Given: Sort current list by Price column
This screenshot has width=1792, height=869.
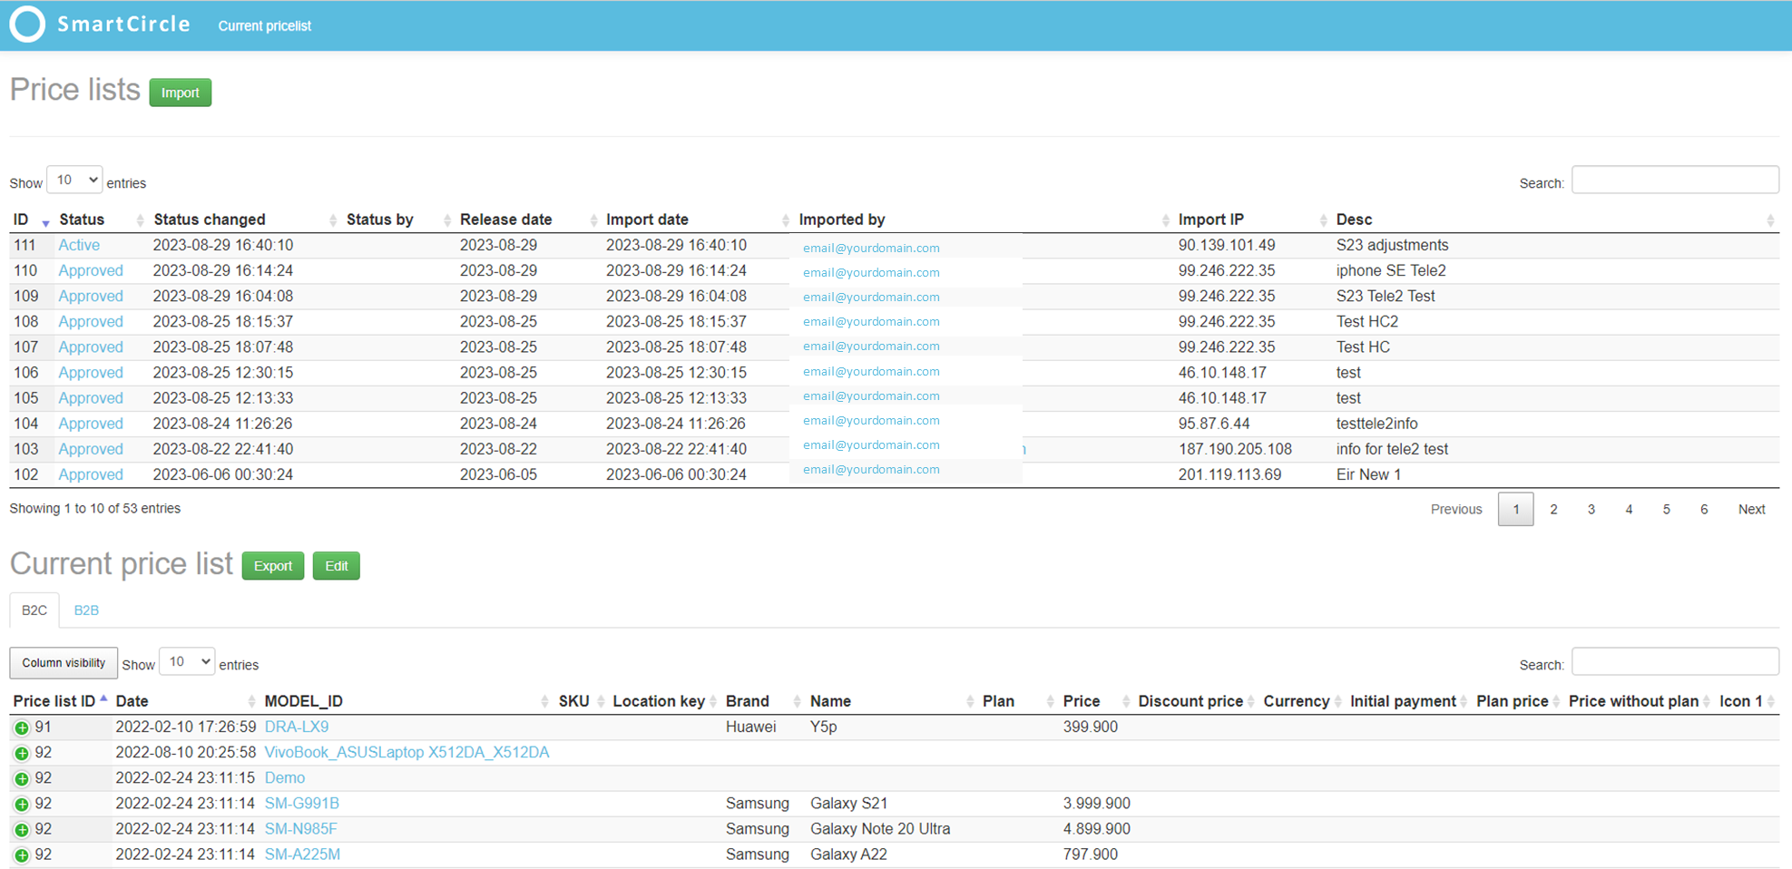Looking at the screenshot, I should click(x=1097, y=701).
